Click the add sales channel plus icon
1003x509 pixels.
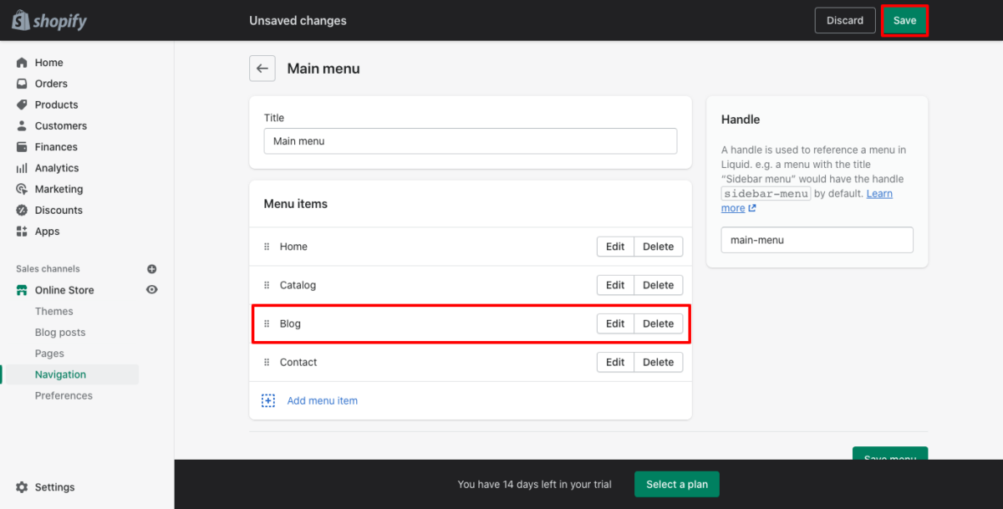click(152, 269)
